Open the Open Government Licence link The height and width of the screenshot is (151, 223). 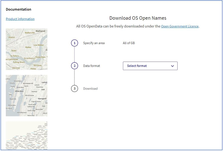click(x=180, y=26)
